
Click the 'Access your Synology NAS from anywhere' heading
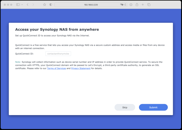click(57, 30)
